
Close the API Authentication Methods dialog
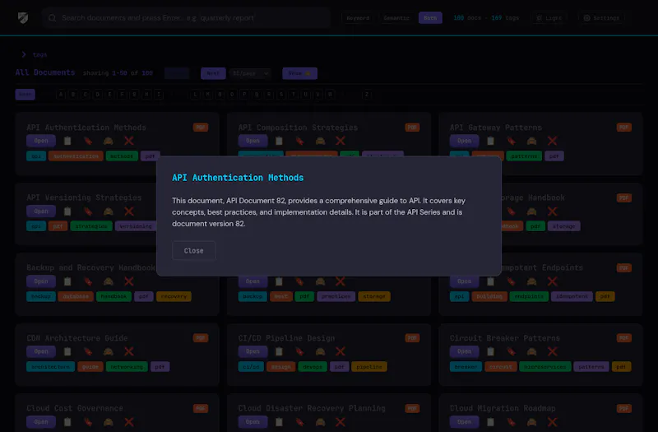click(193, 251)
